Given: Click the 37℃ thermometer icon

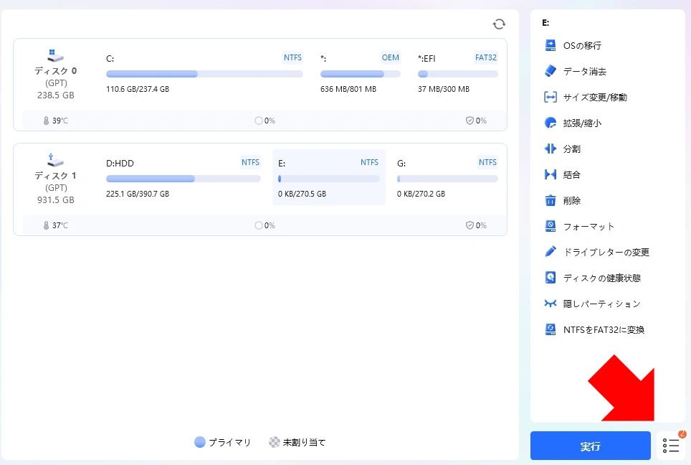Looking at the screenshot, I should pyautogui.click(x=46, y=225).
